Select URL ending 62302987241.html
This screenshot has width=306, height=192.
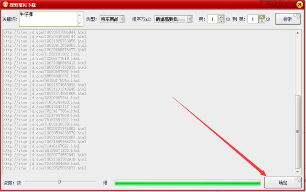pos(42,98)
